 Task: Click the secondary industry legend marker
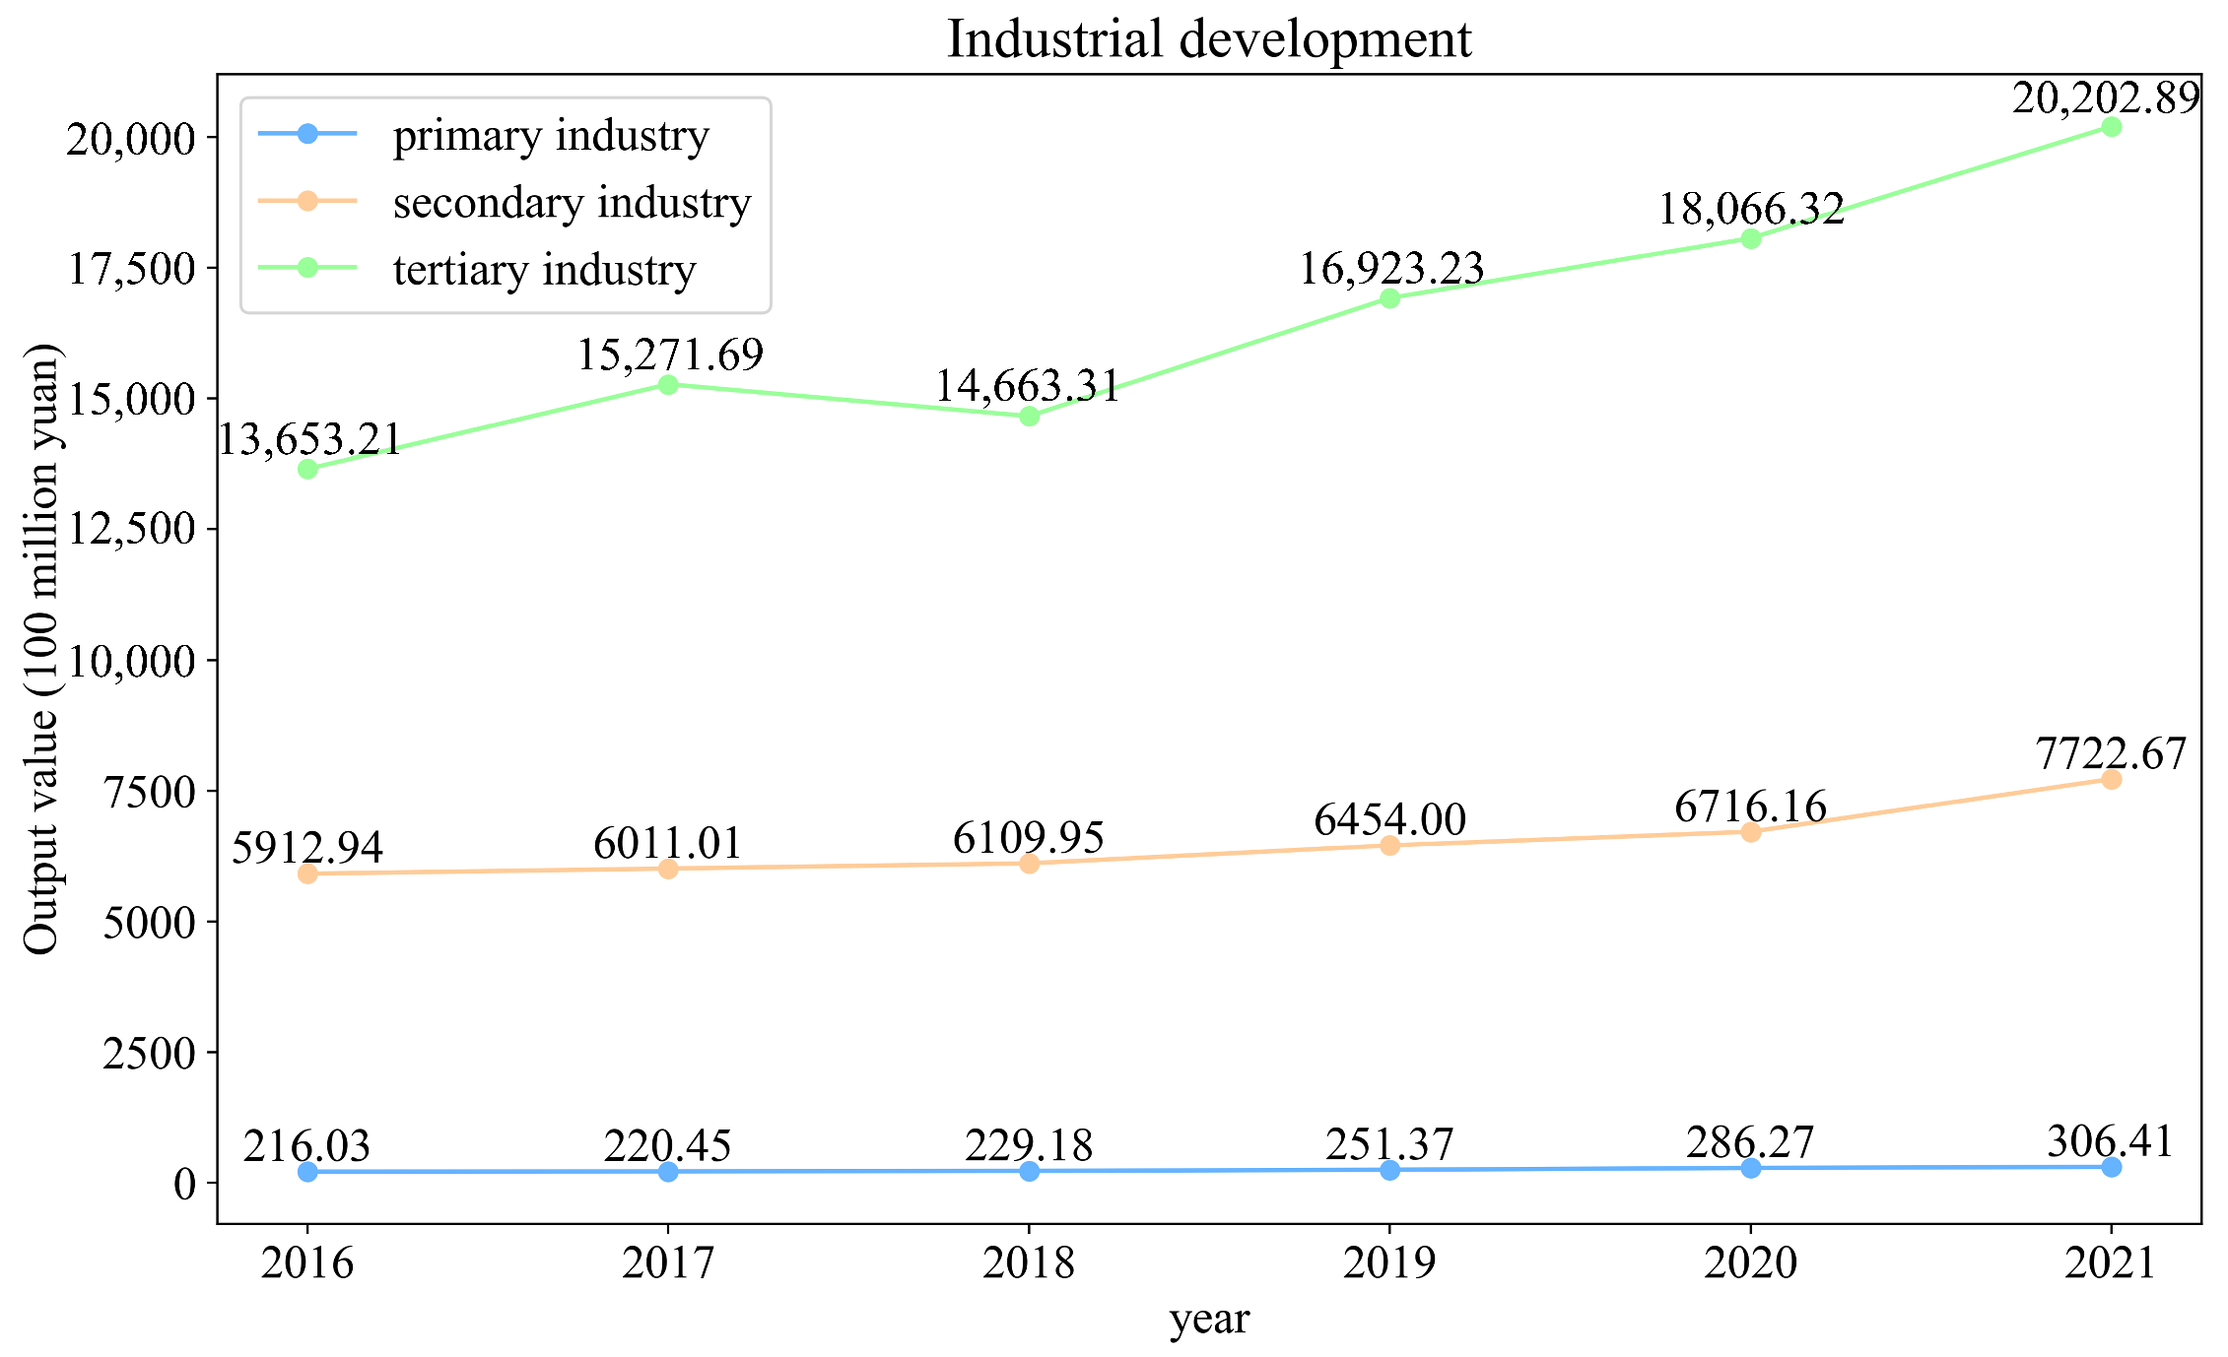click(307, 200)
